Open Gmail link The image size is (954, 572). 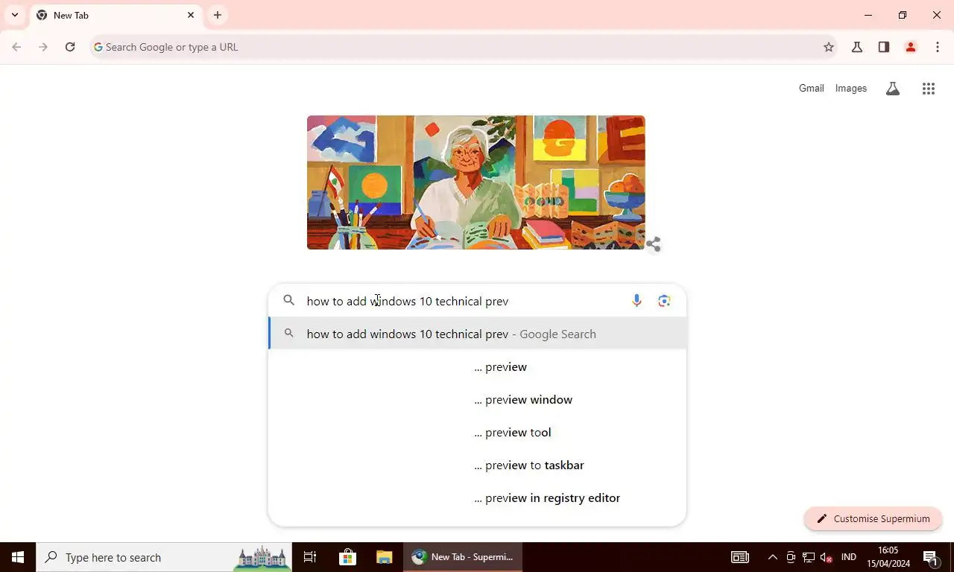tap(812, 88)
